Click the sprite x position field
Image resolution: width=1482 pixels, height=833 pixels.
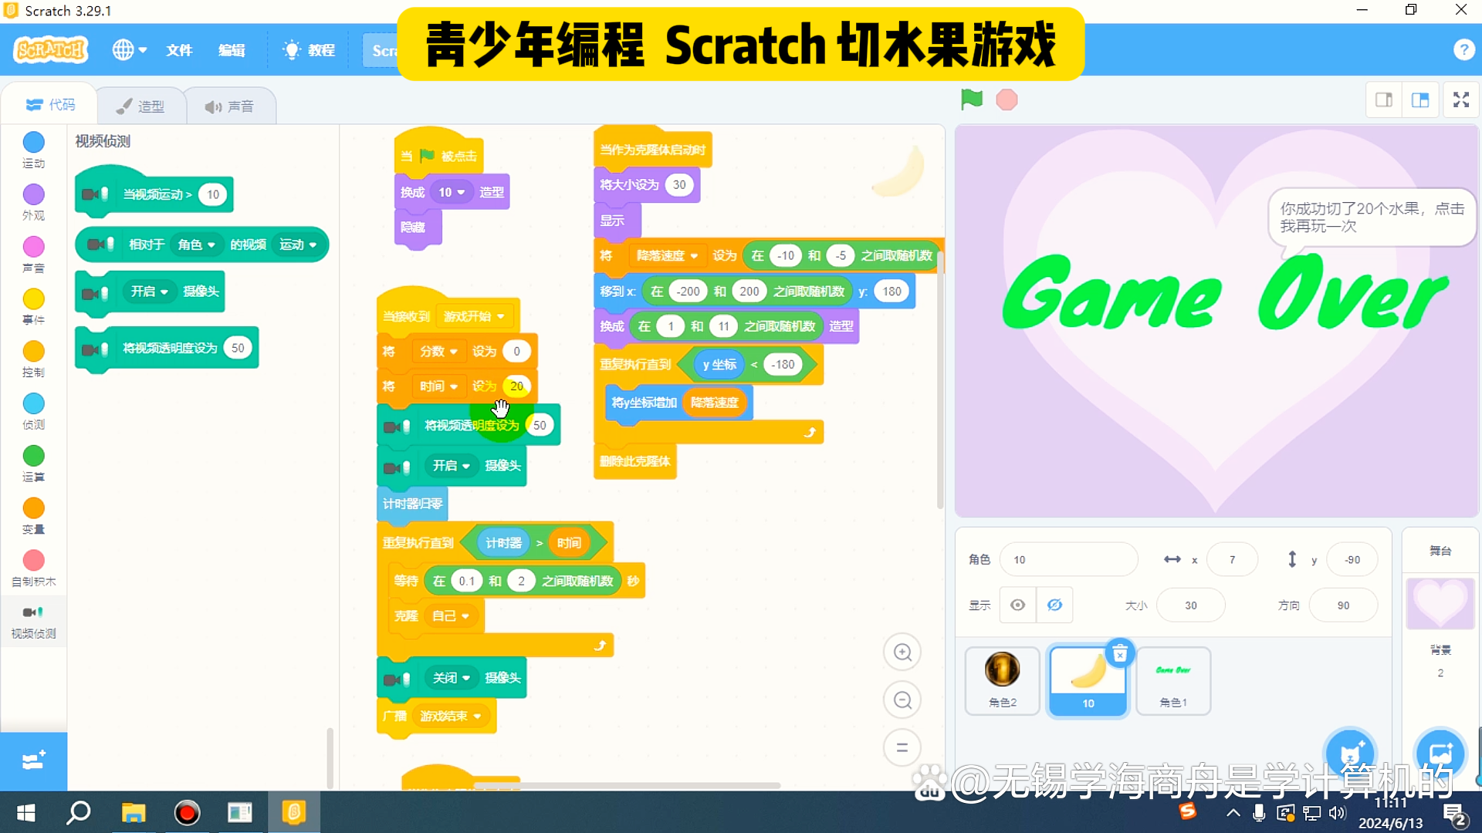point(1232,560)
